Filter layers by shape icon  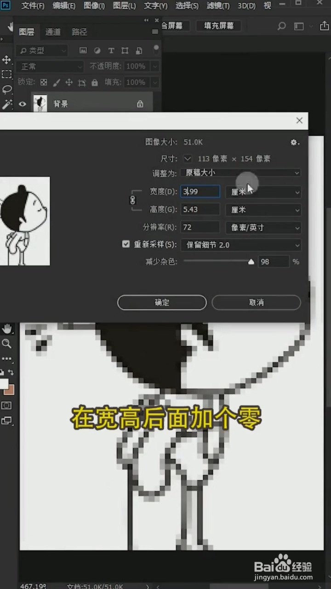(x=125, y=51)
